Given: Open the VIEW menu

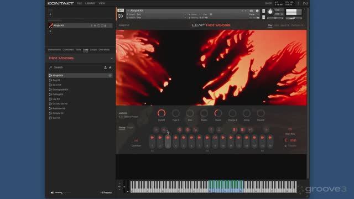Looking at the screenshot, I should (102, 3).
